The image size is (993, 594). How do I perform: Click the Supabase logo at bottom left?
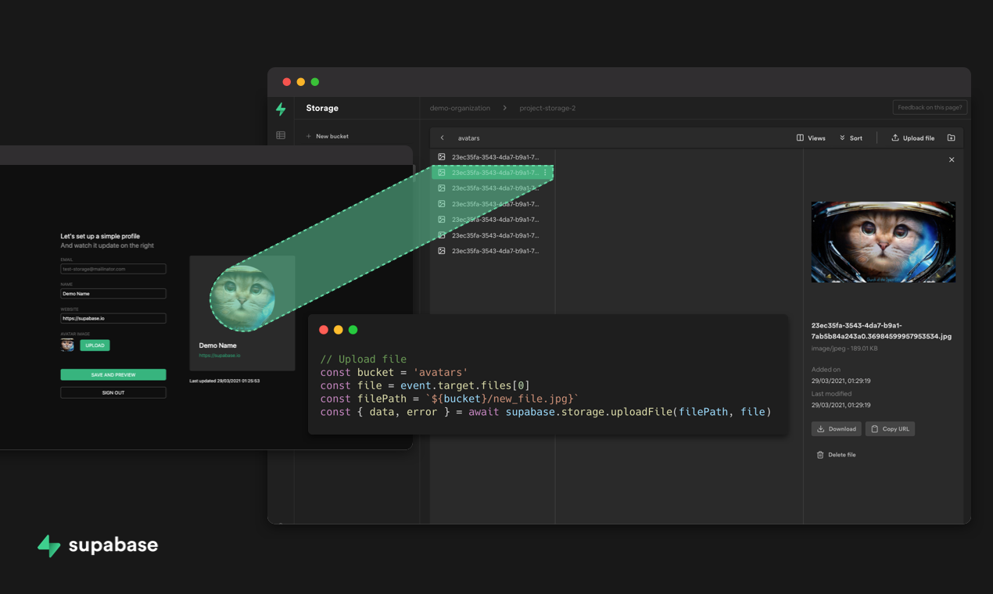coord(98,545)
